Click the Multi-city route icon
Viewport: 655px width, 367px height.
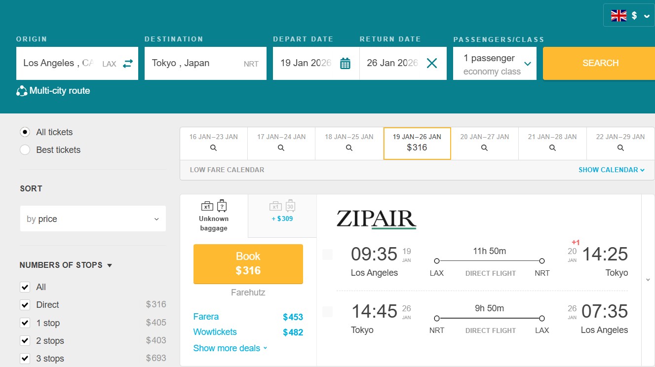(22, 91)
